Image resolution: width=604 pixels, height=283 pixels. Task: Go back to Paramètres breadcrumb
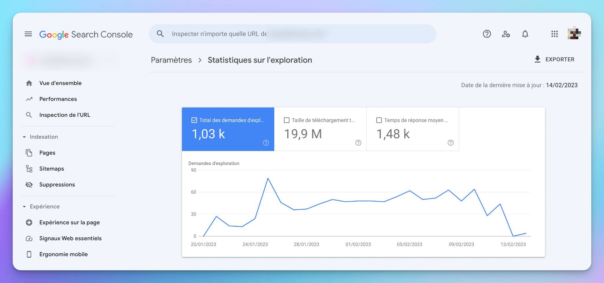tap(171, 60)
